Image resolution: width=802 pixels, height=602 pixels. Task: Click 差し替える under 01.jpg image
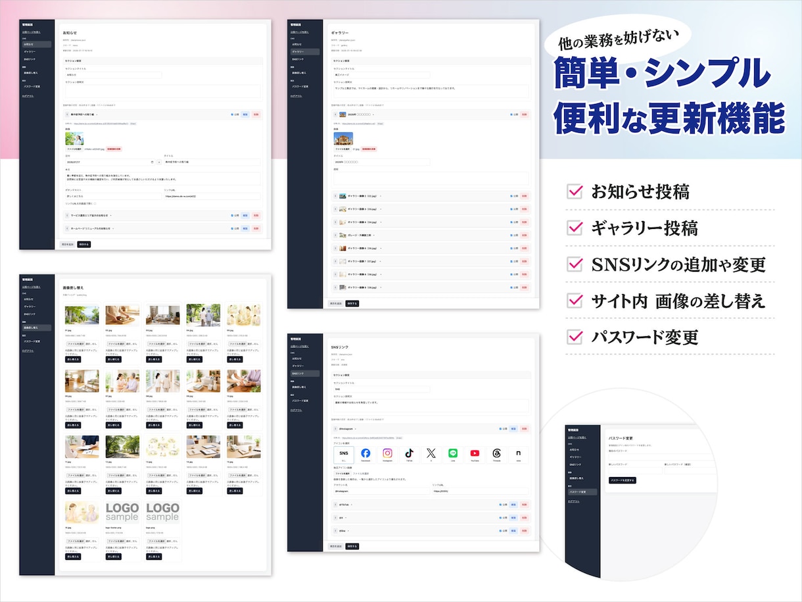tap(73, 360)
